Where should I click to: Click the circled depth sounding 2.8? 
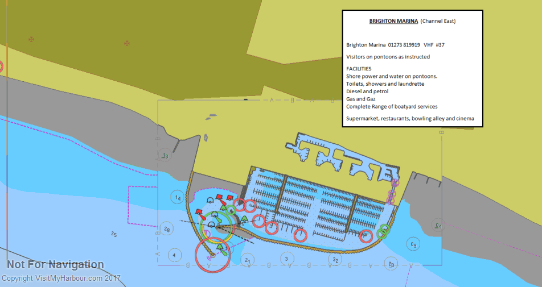[x=167, y=228]
